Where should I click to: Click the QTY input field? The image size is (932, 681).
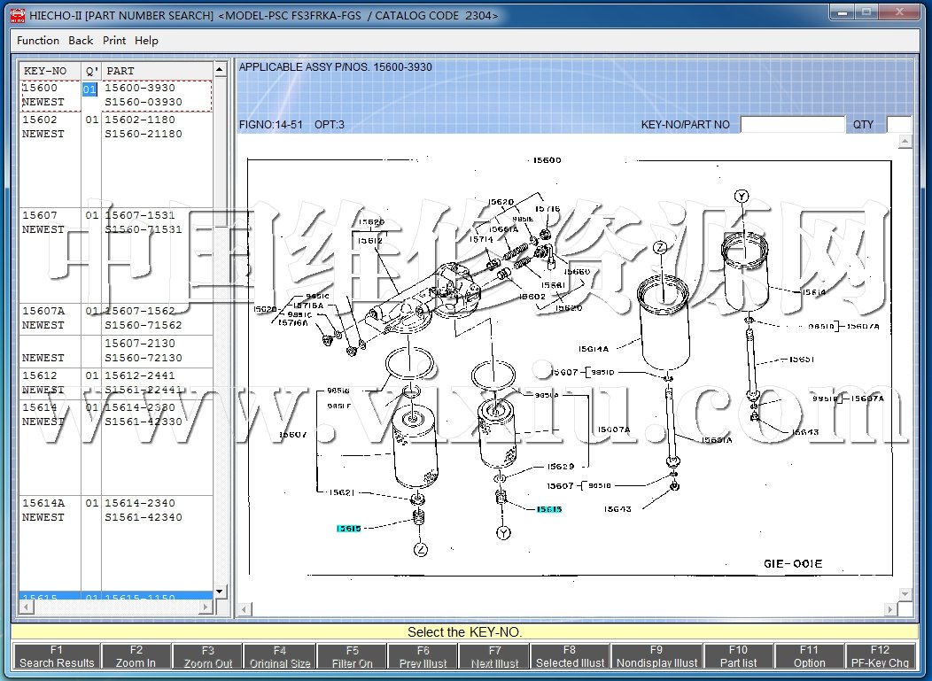898,125
